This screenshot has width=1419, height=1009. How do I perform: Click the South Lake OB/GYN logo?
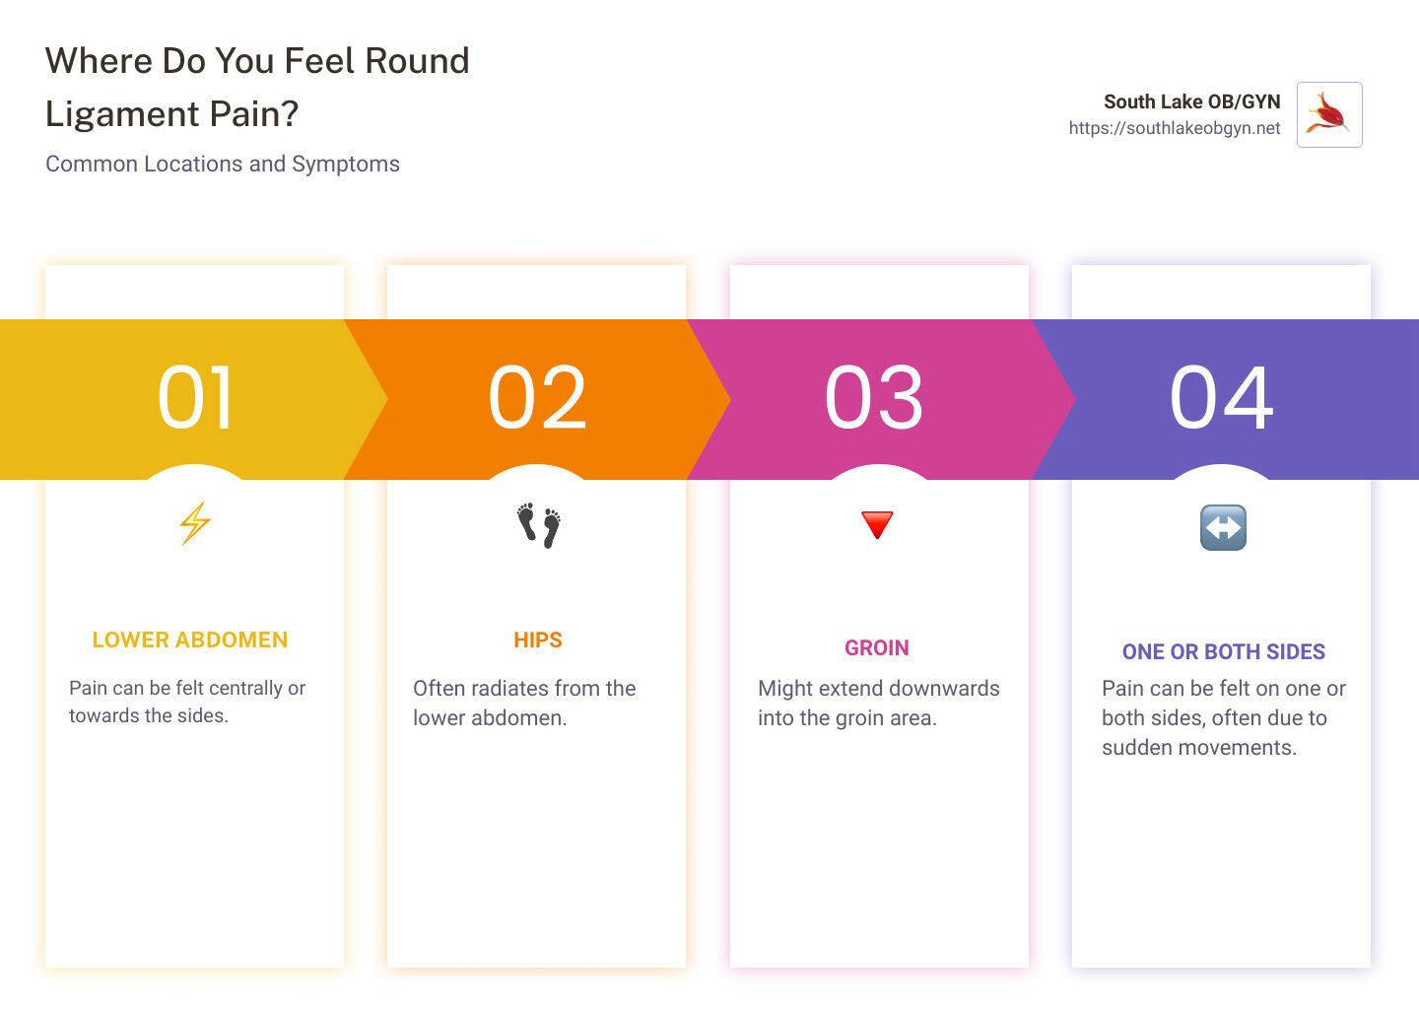click(1328, 115)
